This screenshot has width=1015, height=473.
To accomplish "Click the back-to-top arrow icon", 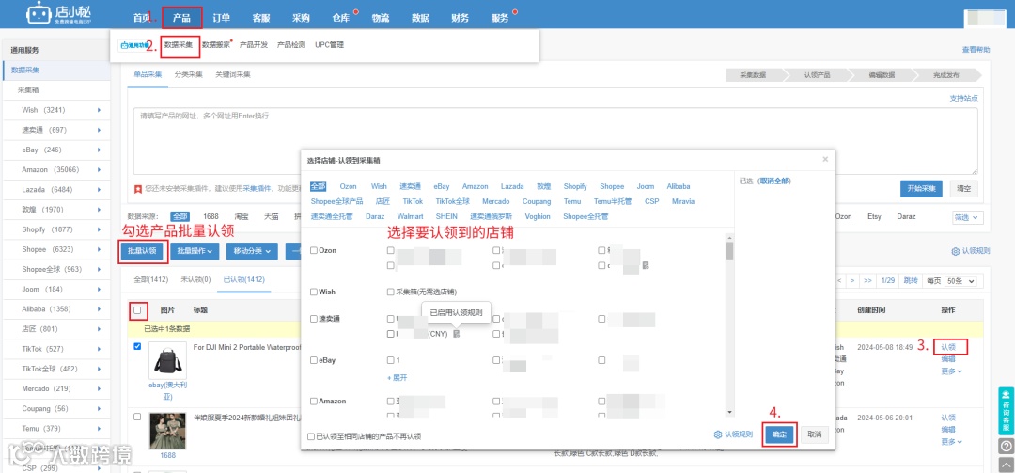I will click(1006, 464).
